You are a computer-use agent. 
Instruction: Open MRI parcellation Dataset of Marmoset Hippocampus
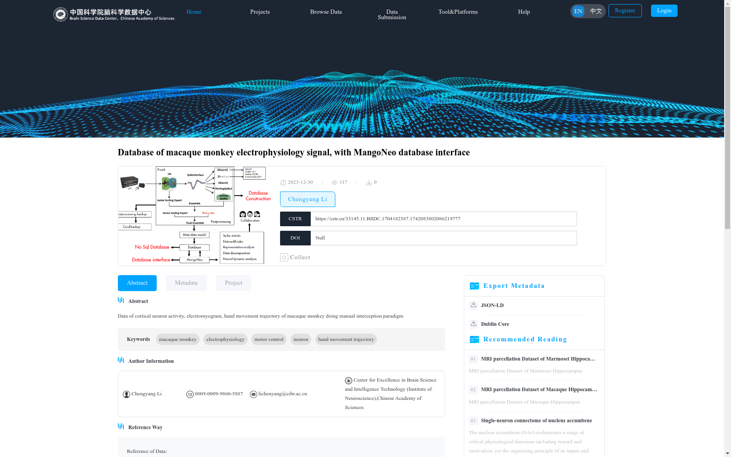coord(539,359)
